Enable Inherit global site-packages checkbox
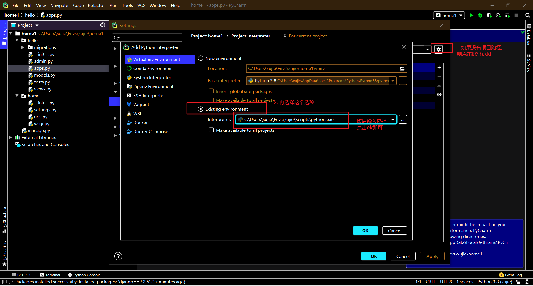Screen dimensions: 533x286 (x=212, y=91)
